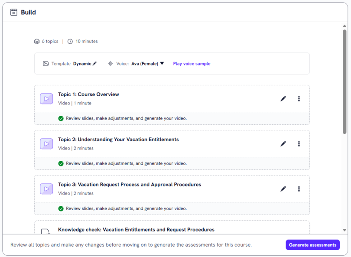Open the three-dot menu for Topic 1

299,99
